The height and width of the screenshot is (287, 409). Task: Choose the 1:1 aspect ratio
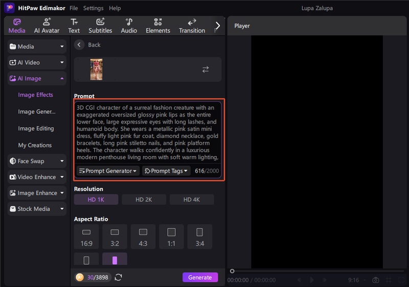coord(171,237)
